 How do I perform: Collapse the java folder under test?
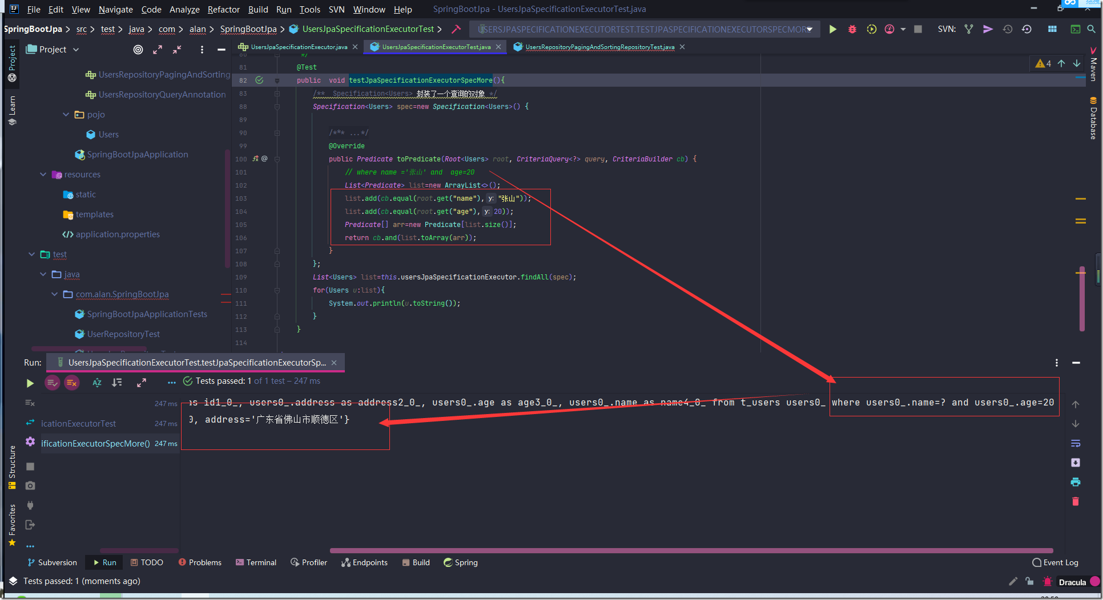pos(43,274)
